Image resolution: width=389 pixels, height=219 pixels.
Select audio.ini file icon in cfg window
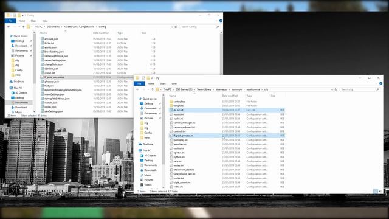tap(171, 119)
